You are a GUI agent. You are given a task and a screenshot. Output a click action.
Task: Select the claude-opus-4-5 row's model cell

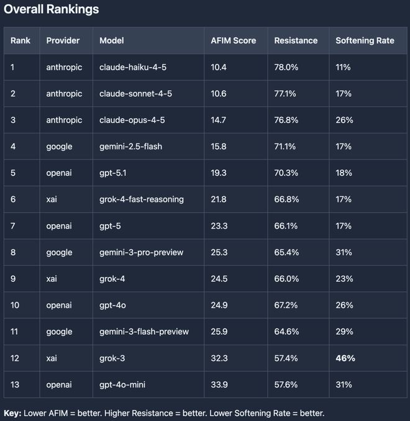132,120
